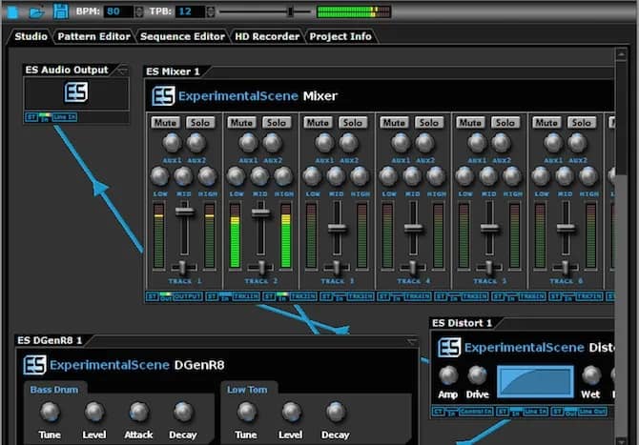Screen dimensions: 639x445
Task: Switch to the Studio tab
Action: pos(31,36)
